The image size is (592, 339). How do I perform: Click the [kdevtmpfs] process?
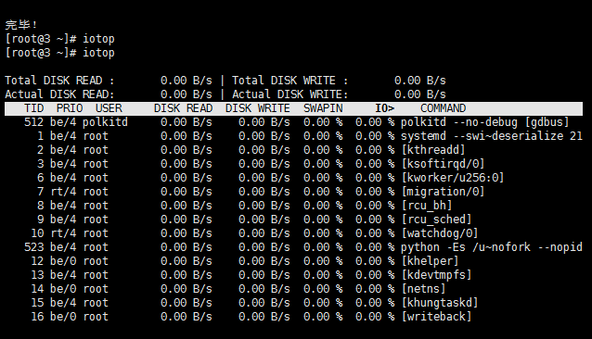click(436, 275)
